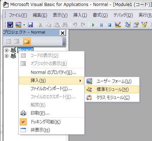
Task: Click the Redo arrow icon
Action: pyautogui.click(x=83, y=25)
